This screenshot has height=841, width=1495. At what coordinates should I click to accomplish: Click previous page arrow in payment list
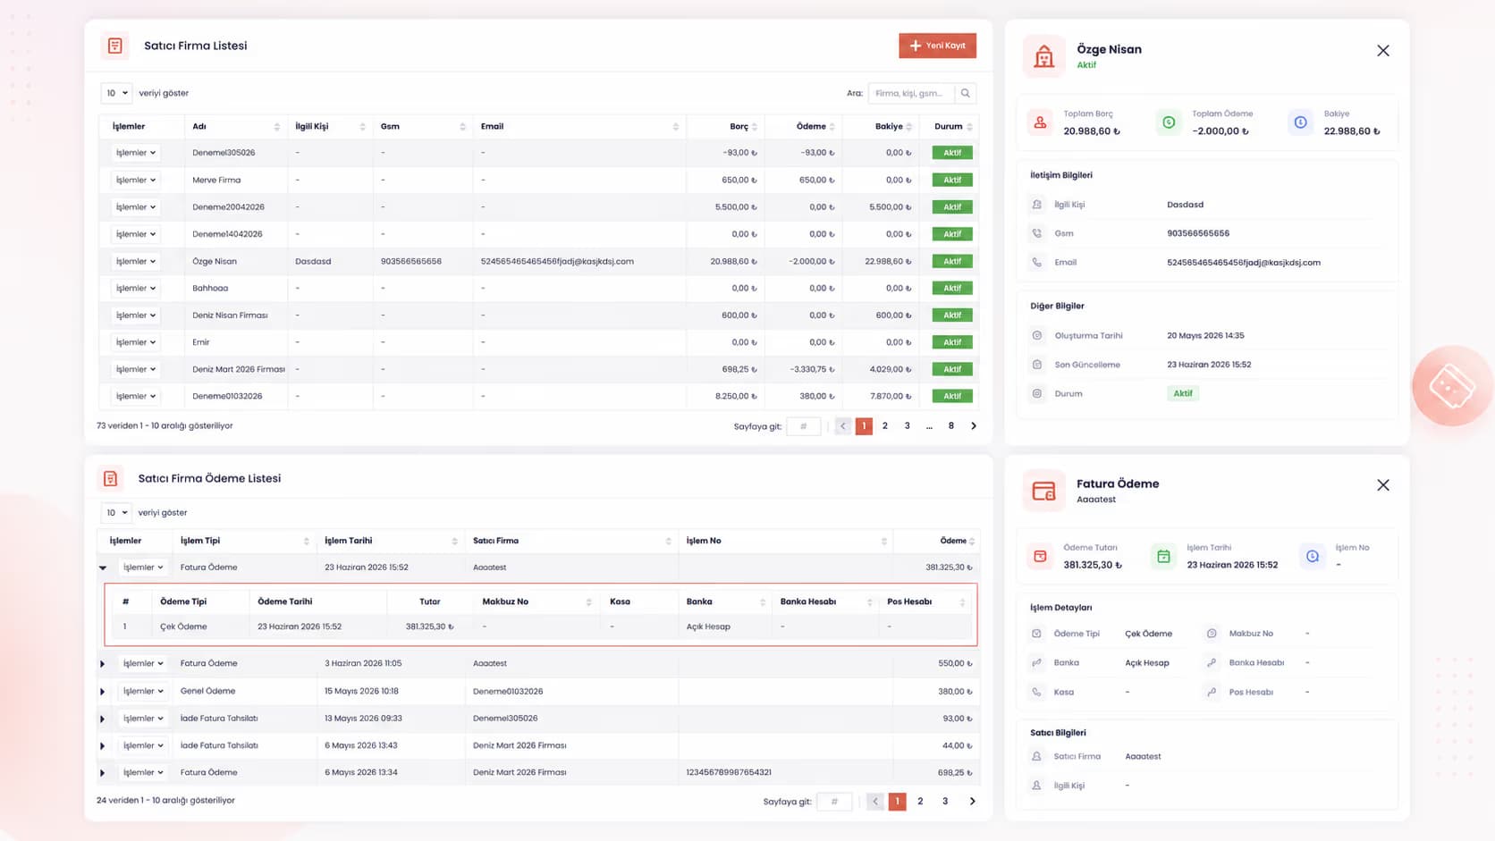[874, 802]
